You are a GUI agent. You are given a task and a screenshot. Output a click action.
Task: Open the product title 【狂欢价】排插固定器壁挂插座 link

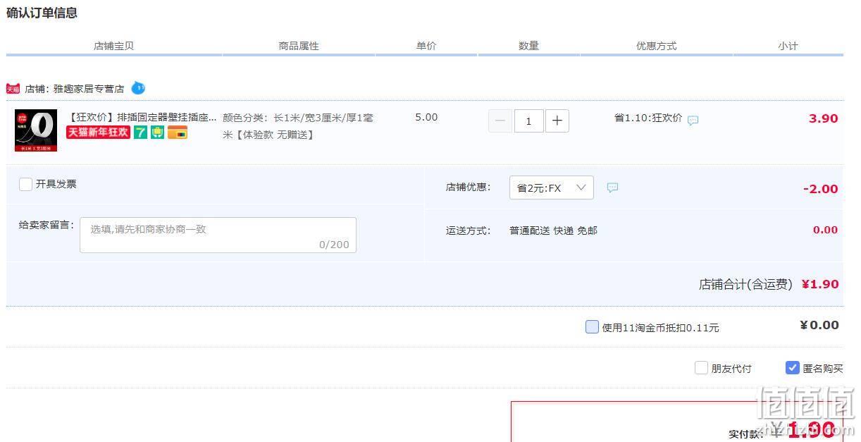(x=142, y=117)
